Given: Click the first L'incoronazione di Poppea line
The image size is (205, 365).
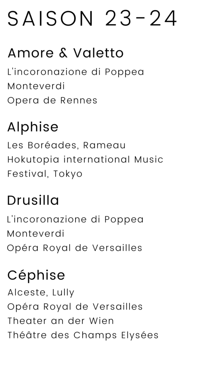Looking at the screenshot, I should (x=76, y=72).
